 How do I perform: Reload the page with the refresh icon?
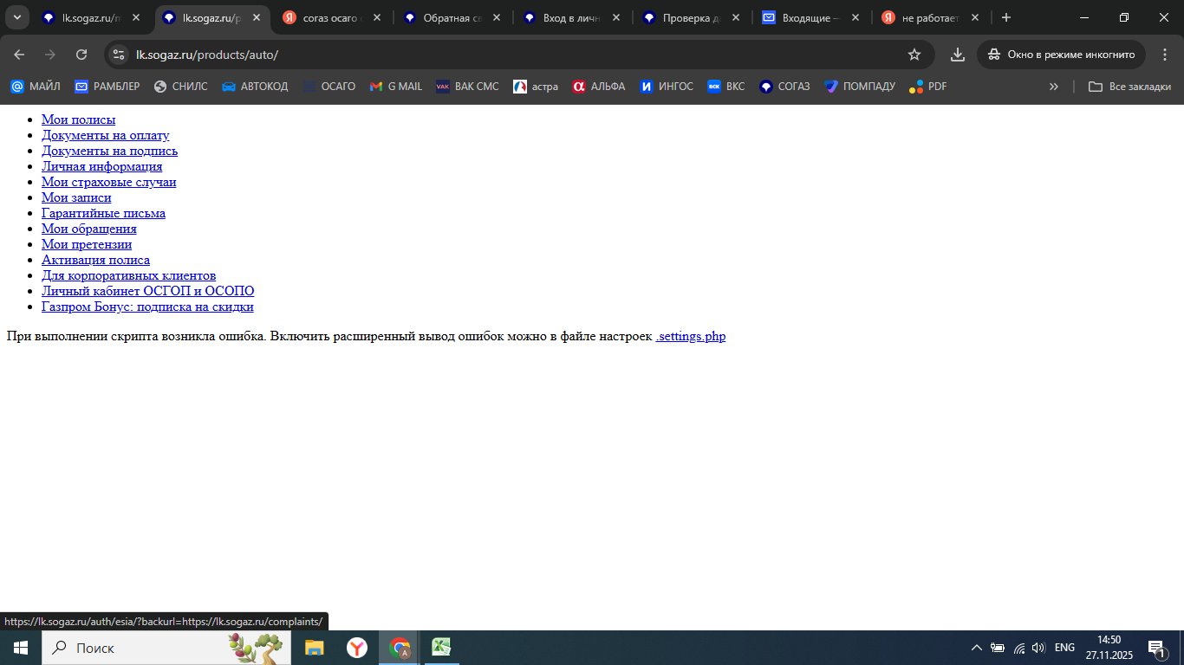pos(81,55)
